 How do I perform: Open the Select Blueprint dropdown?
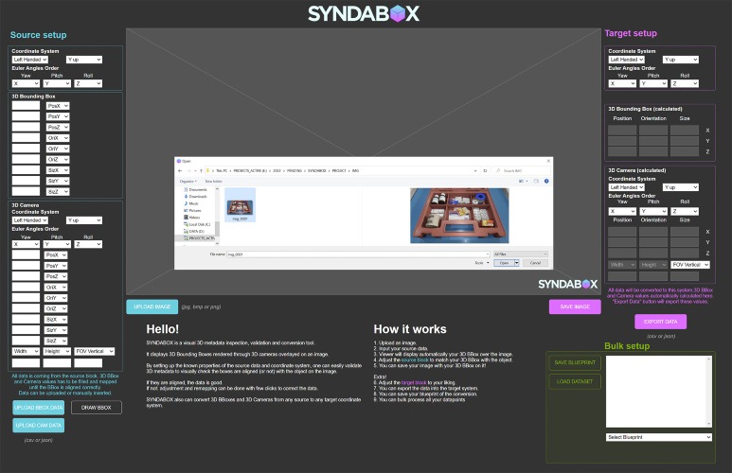coord(659,438)
